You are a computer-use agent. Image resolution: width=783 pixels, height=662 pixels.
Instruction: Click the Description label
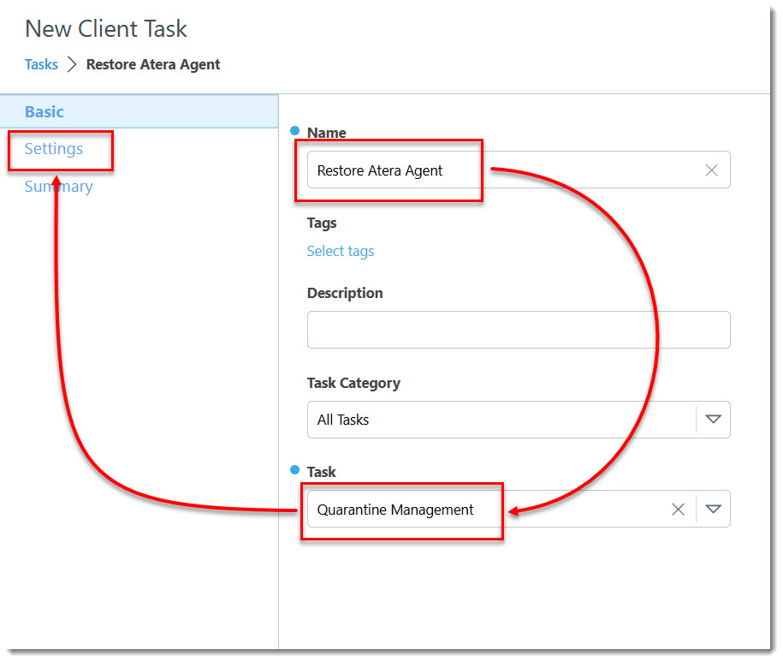[x=345, y=293]
